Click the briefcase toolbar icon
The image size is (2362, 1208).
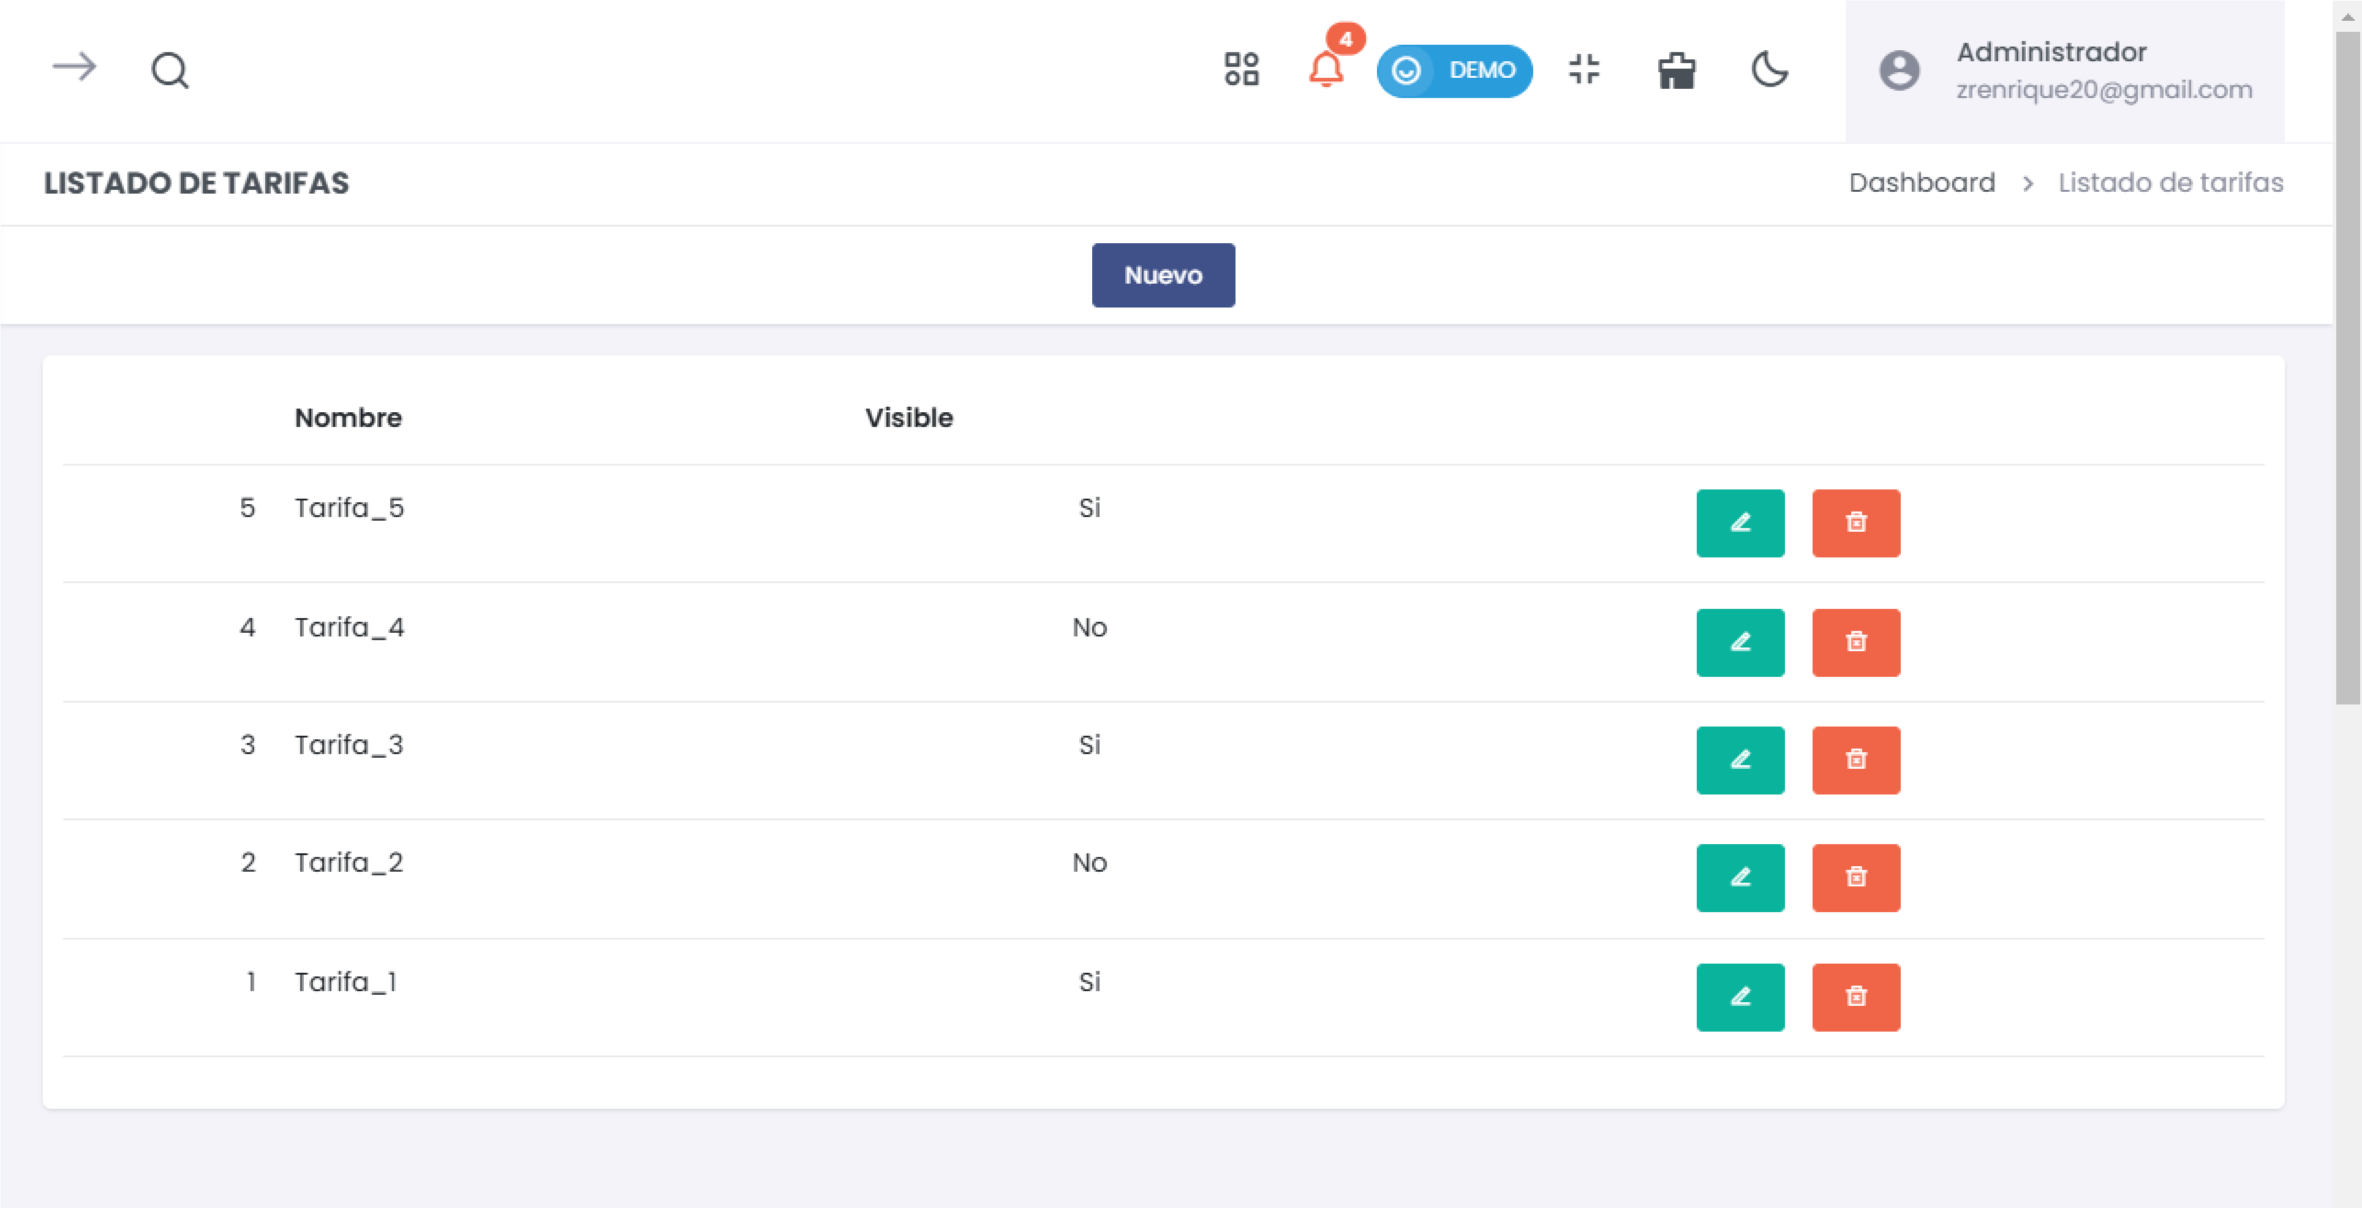[x=1676, y=70]
